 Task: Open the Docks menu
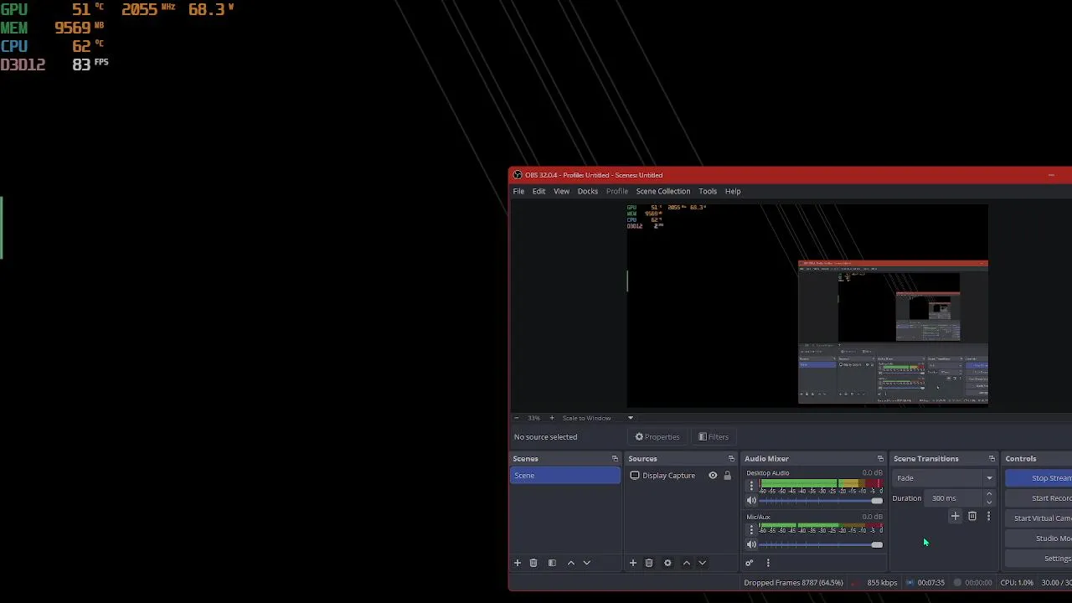pyautogui.click(x=587, y=191)
